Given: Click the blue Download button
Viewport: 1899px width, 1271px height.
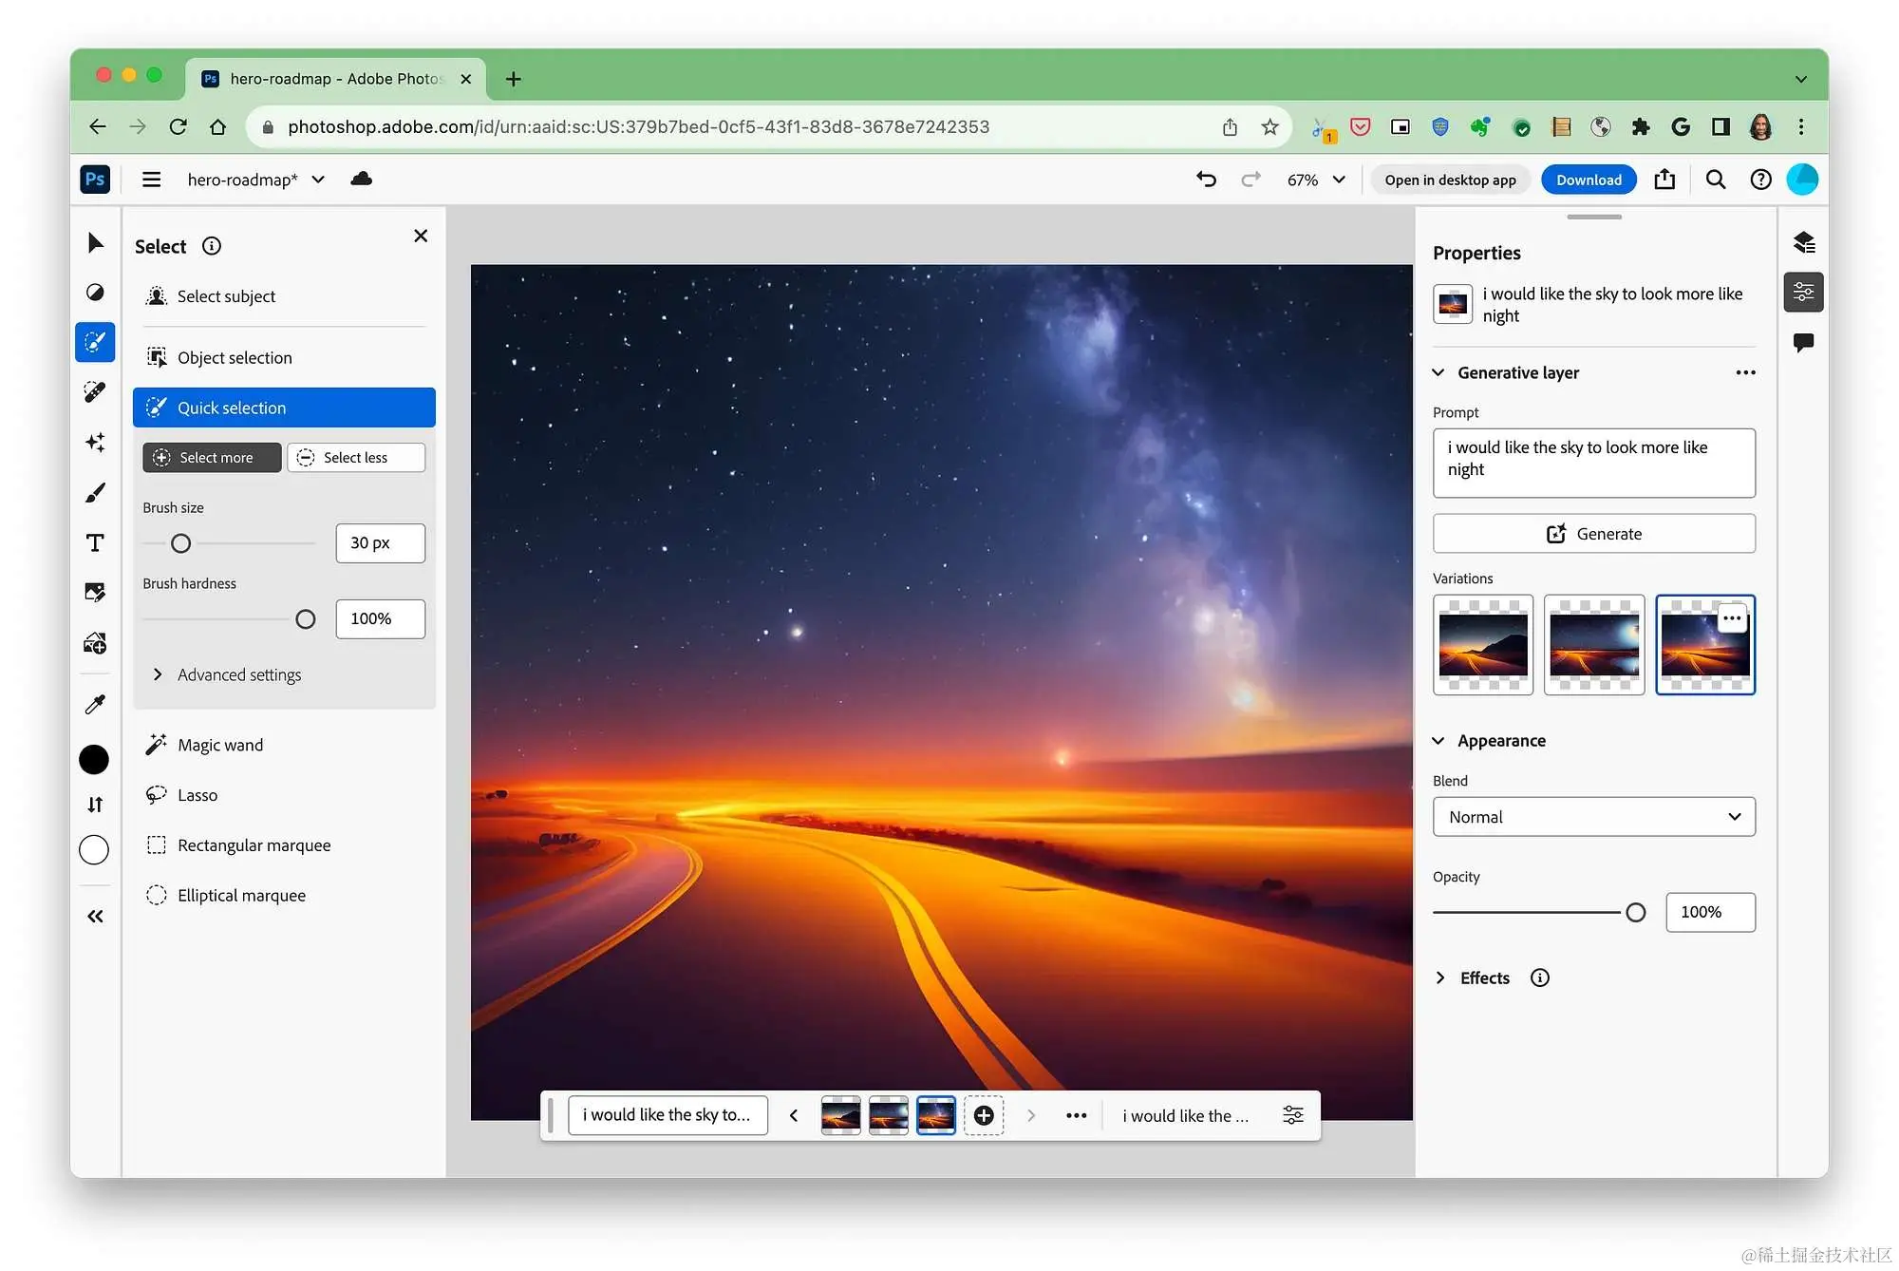Looking at the screenshot, I should (1589, 180).
